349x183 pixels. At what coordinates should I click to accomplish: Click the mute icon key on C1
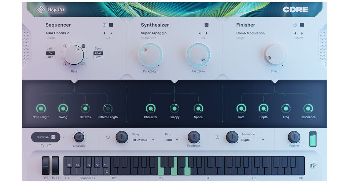tap(69, 164)
